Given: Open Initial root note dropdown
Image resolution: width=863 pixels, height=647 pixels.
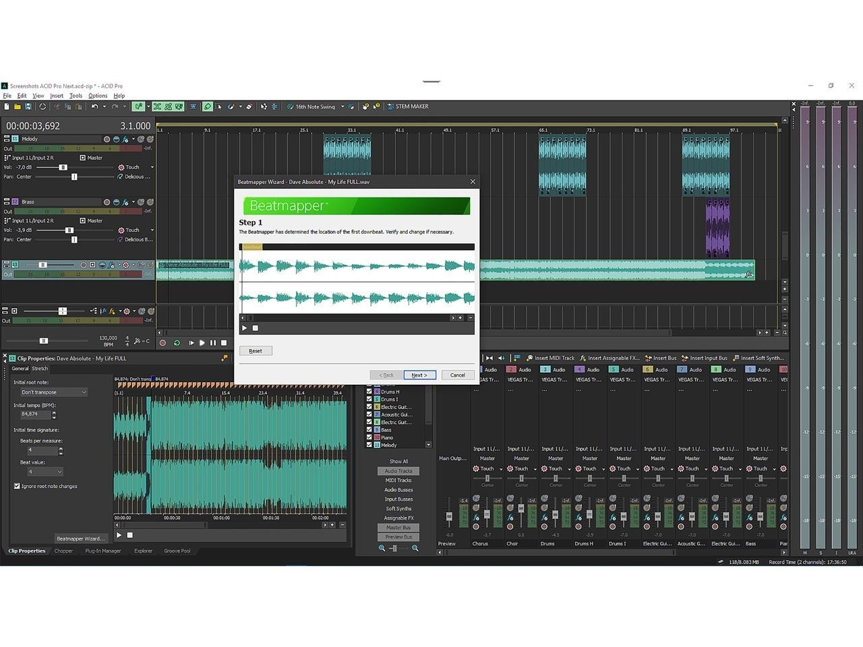Looking at the screenshot, I should (53, 392).
